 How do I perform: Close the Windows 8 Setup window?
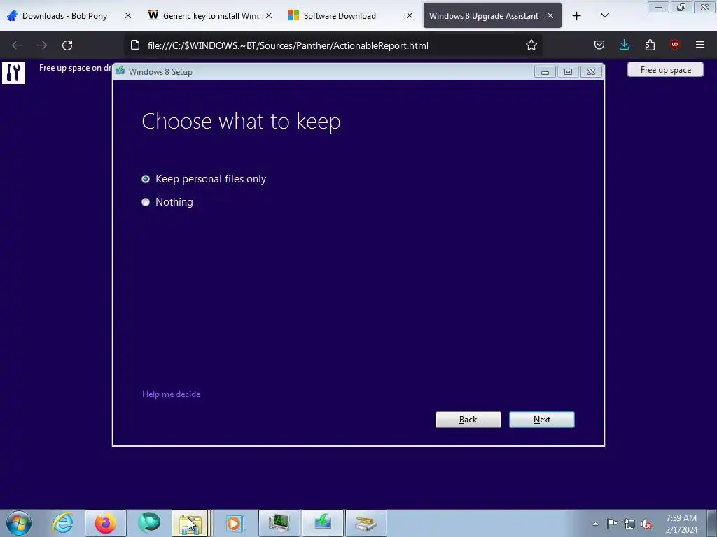coord(591,72)
